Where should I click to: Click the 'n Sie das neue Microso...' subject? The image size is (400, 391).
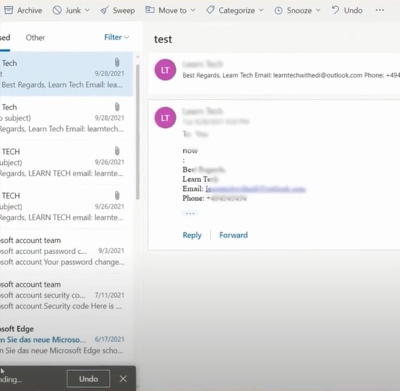pos(43,340)
